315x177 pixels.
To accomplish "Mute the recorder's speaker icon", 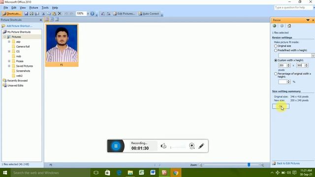I will pos(163,146).
